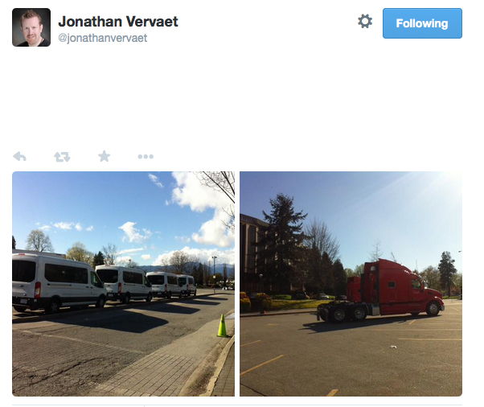Reply to Jonathan Vervaet's tweet
Image resolution: width=484 pixels, height=407 pixels.
pos(20,157)
